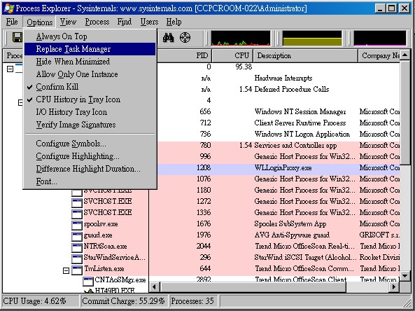Screen dimensions: 415x311
Task: Click Windows NT Logon Application text
Action: (x=302, y=134)
